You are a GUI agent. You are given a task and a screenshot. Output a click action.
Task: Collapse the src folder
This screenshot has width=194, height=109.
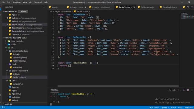tap(6, 48)
